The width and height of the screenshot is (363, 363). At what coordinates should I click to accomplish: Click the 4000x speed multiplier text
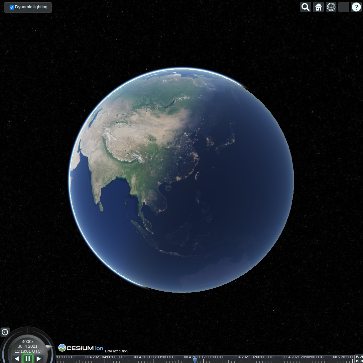tap(28, 341)
